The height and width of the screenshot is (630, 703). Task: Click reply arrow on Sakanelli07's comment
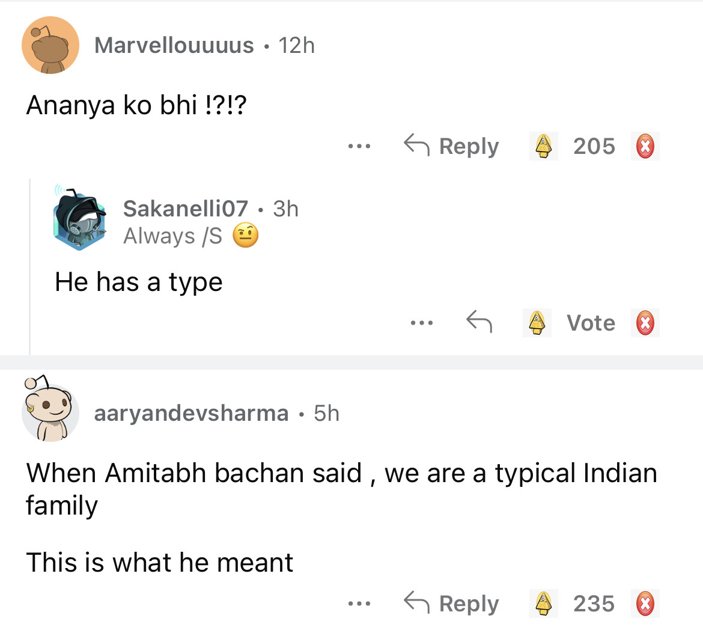[479, 323]
